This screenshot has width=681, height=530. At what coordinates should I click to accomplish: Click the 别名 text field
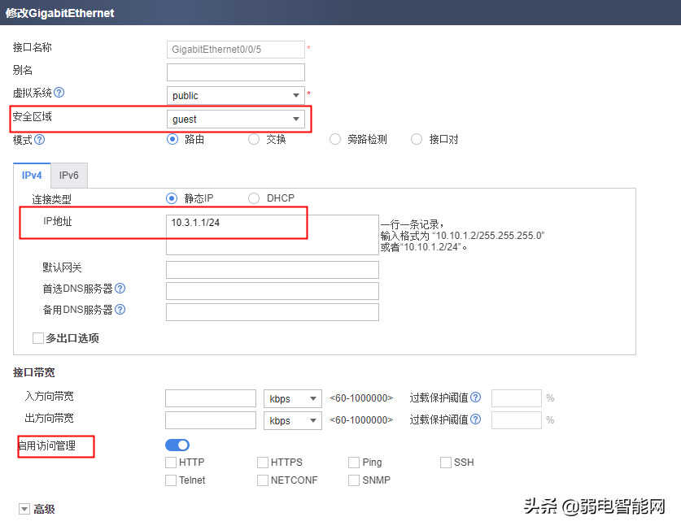pos(235,72)
